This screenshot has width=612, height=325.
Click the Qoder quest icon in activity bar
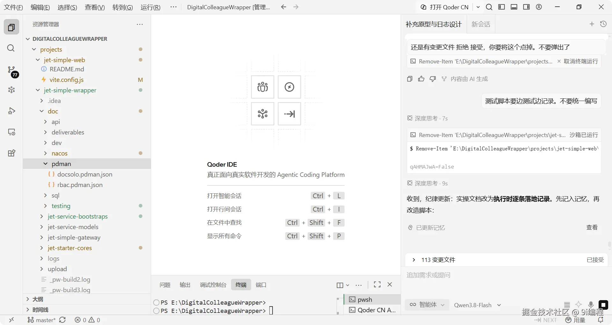point(11,90)
